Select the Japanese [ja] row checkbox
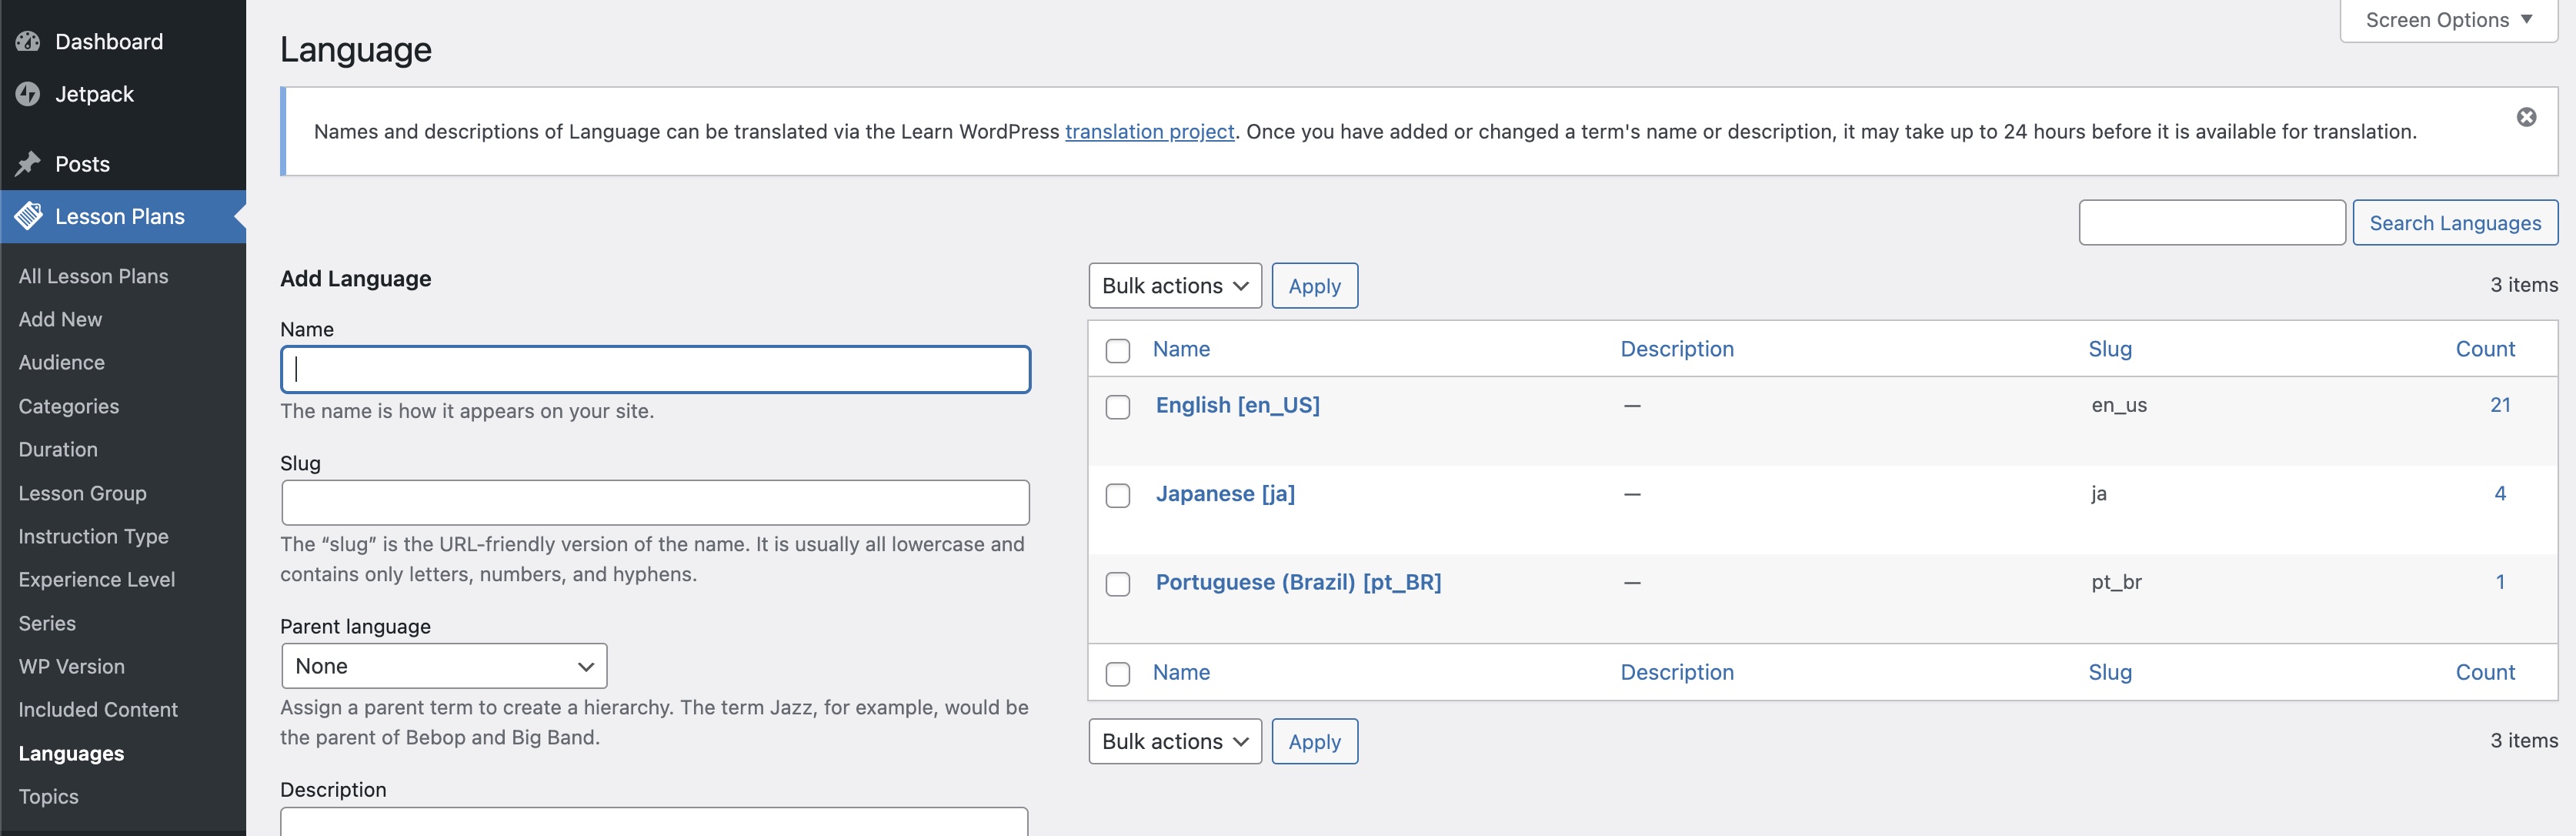Screen dimensions: 2576x836 pos(1117,496)
